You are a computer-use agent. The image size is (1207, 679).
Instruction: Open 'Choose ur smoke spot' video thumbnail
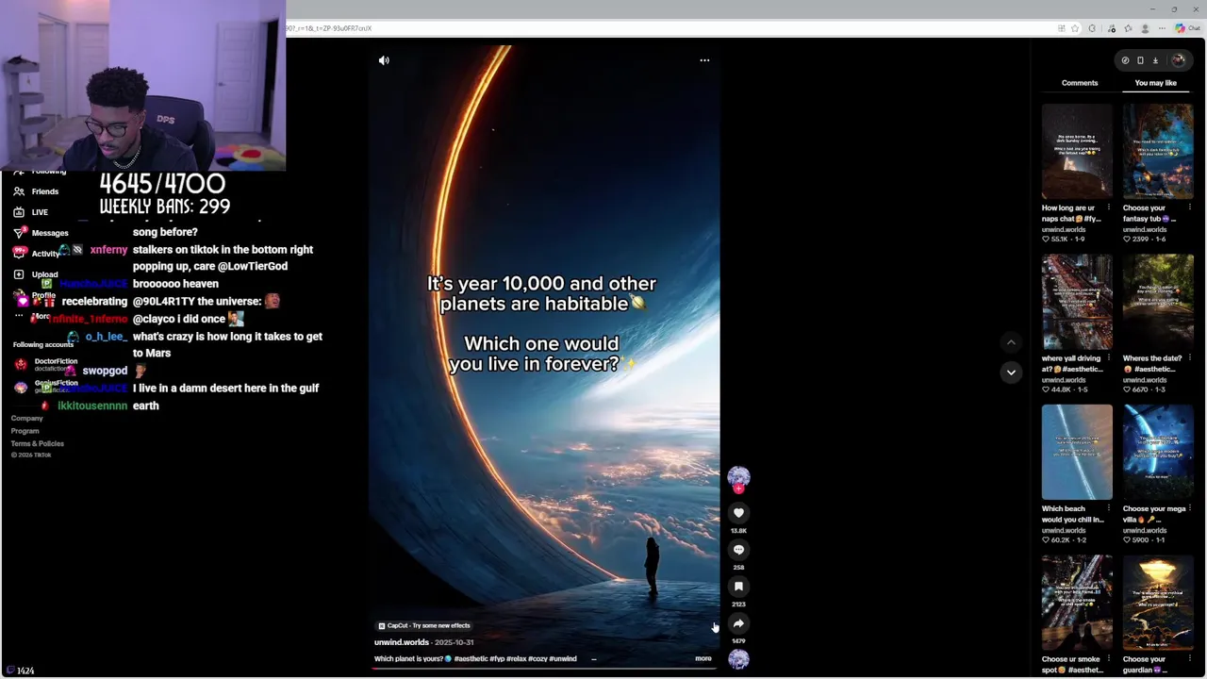click(1077, 603)
